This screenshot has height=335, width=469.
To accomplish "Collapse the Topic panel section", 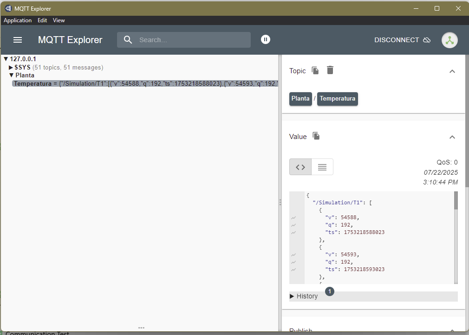I will point(452,71).
